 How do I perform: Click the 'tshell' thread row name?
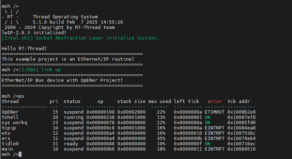(10, 117)
